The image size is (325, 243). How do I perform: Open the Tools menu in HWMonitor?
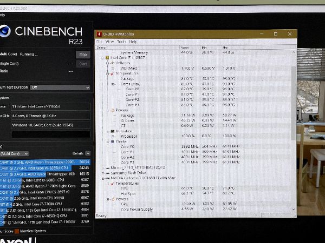(x=121, y=42)
